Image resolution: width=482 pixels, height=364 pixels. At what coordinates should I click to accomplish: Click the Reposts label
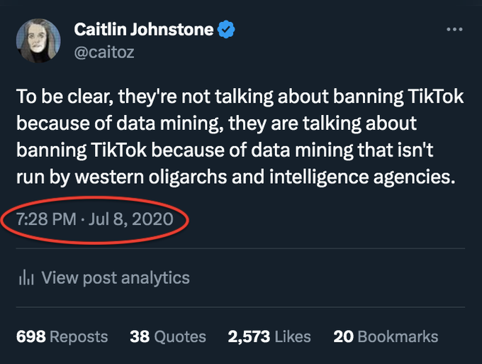pos(79,336)
